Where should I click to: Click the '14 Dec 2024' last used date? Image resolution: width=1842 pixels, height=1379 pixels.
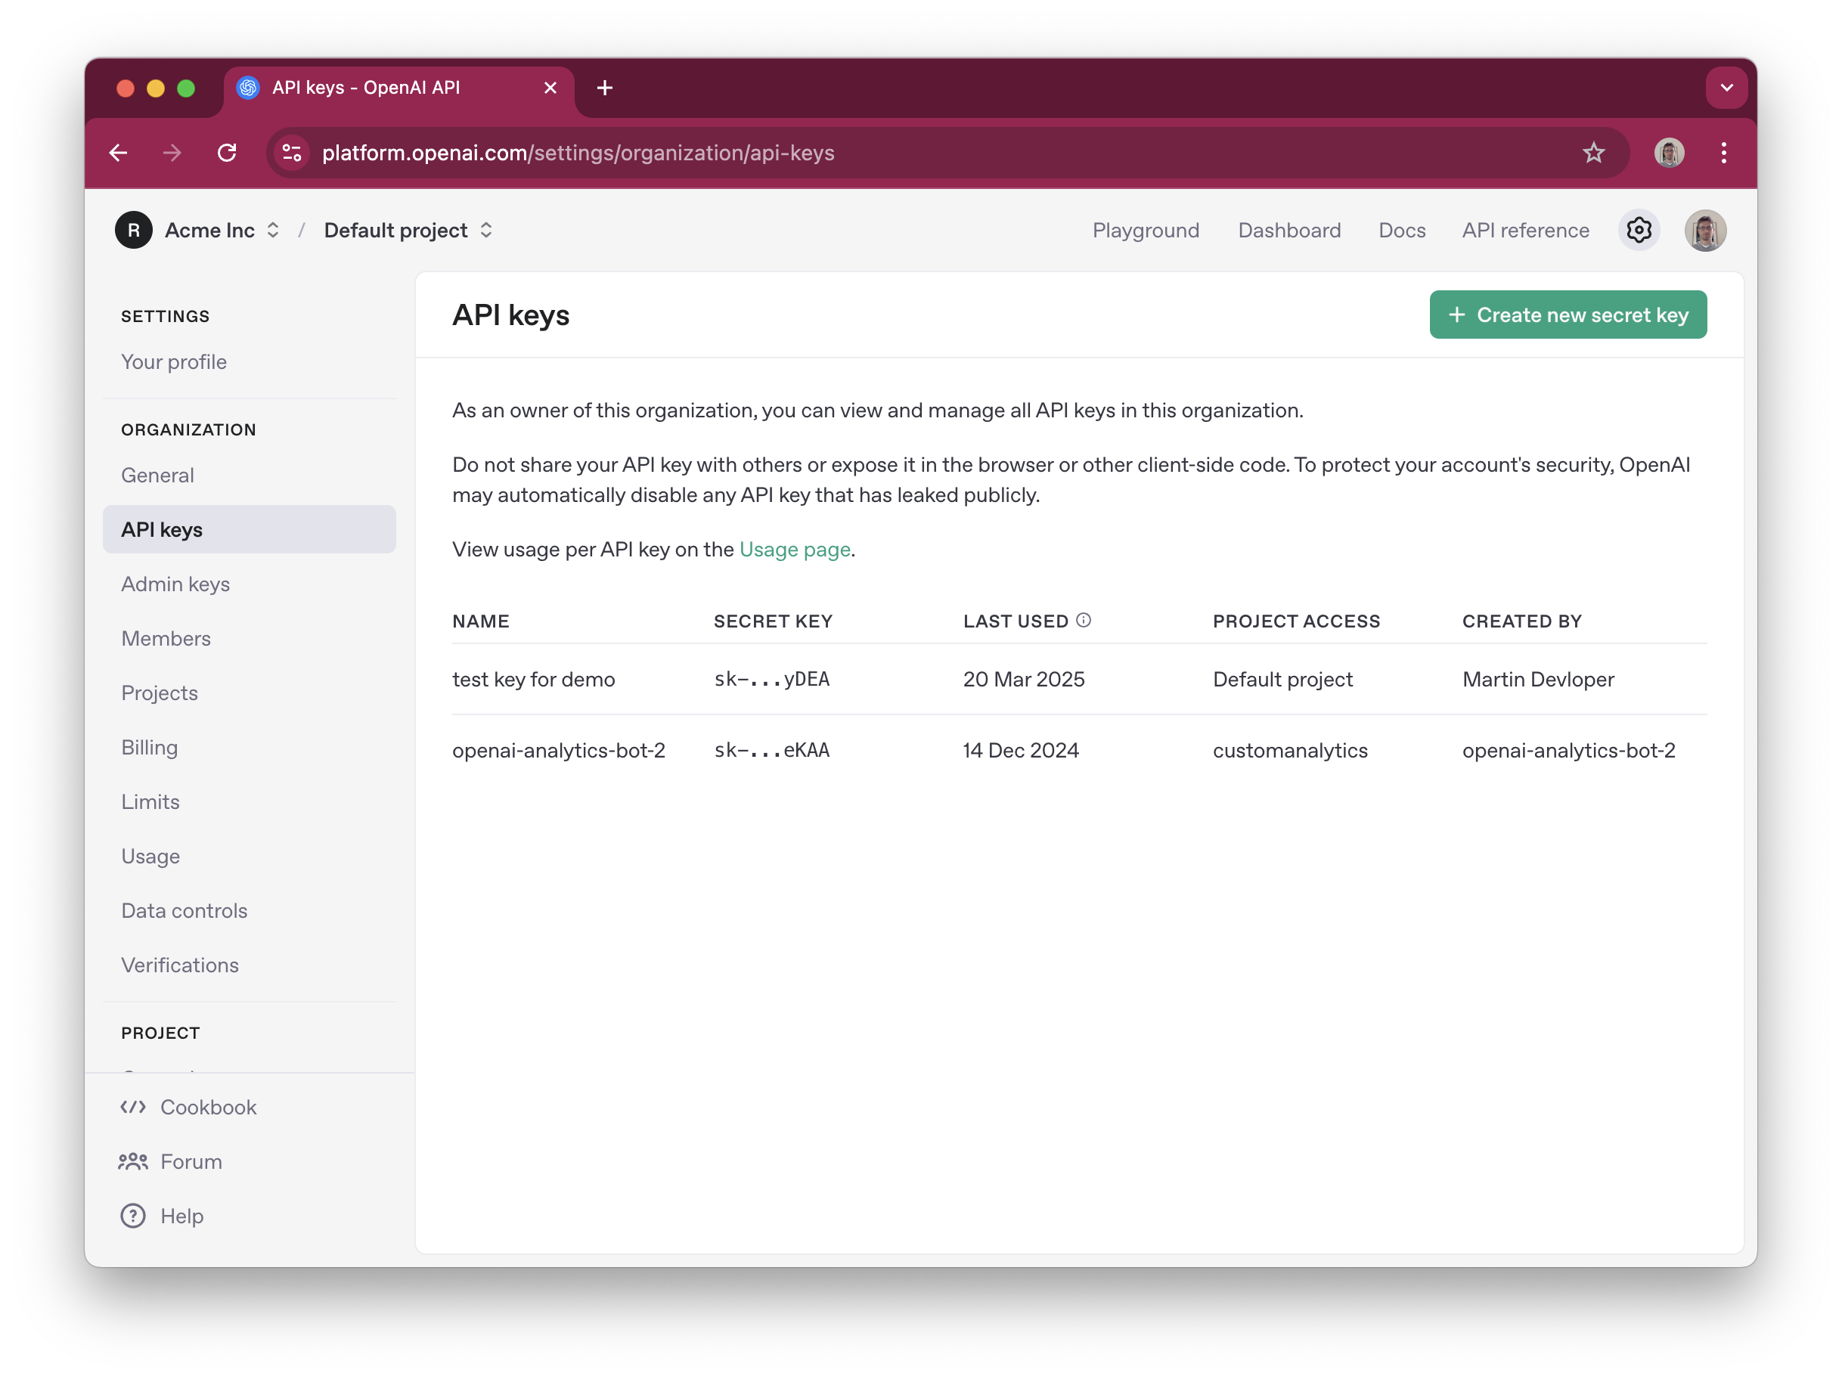[x=1021, y=750]
